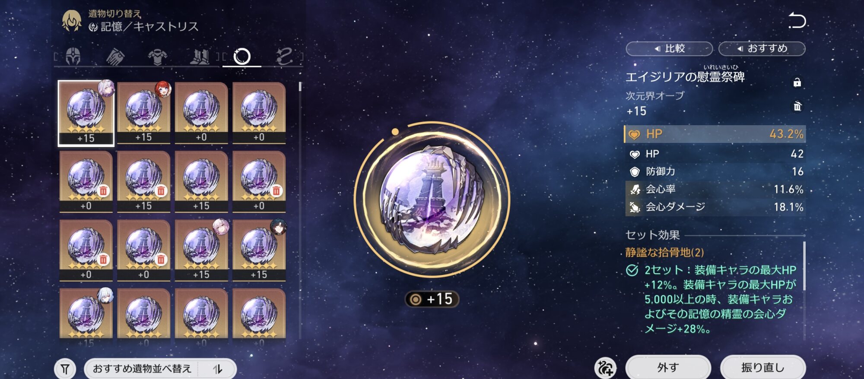Expand the おすすめ recommendation panel
Image resolution: width=864 pixels, height=379 pixels.
click(762, 49)
